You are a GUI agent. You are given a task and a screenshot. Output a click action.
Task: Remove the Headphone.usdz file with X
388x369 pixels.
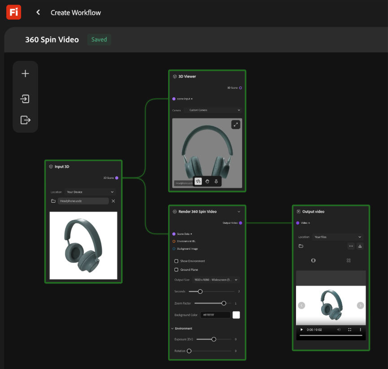113,201
